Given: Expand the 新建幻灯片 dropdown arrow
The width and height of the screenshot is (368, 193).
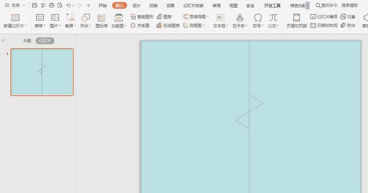Looking at the screenshot, I should coord(26,26).
